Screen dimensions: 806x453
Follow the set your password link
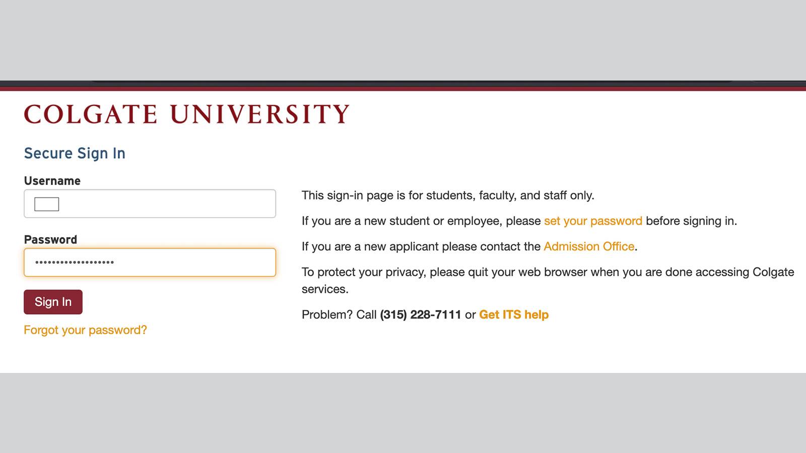(593, 221)
